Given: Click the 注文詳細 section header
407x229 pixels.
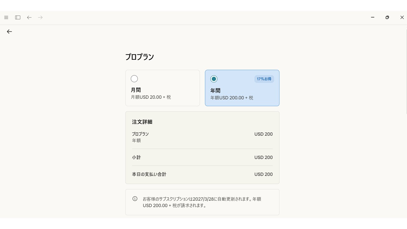Looking at the screenshot, I should (x=142, y=122).
